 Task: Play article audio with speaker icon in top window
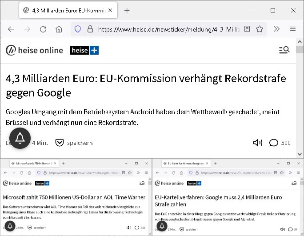(x=258, y=143)
